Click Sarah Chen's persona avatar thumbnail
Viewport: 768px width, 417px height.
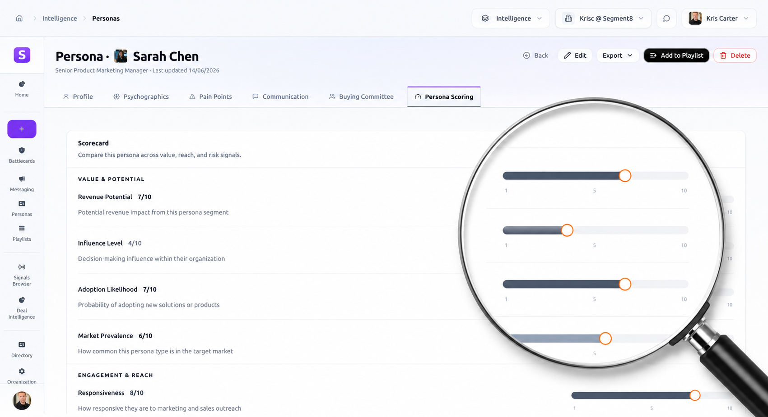pos(121,56)
